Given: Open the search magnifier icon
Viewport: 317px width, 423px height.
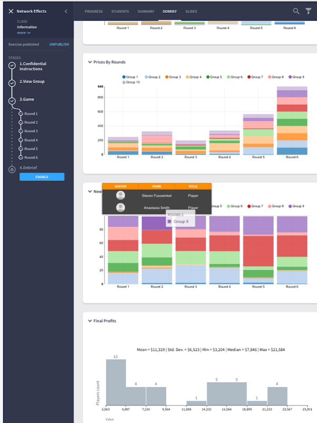Looking at the screenshot, I should pyautogui.click(x=296, y=11).
